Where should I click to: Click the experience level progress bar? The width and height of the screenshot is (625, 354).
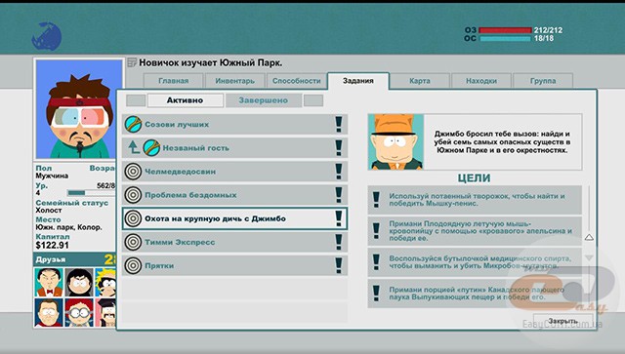pyautogui.click(x=91, y=193)
